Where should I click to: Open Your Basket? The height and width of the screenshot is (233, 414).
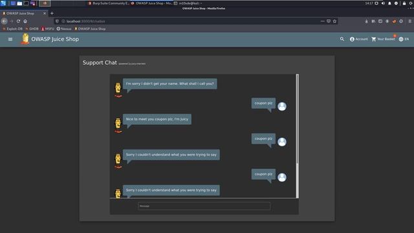point(383,39)
